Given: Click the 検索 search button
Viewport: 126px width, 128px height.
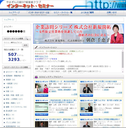Looking at the screenshot, I should pyautogui.click(x=25, y=45).
